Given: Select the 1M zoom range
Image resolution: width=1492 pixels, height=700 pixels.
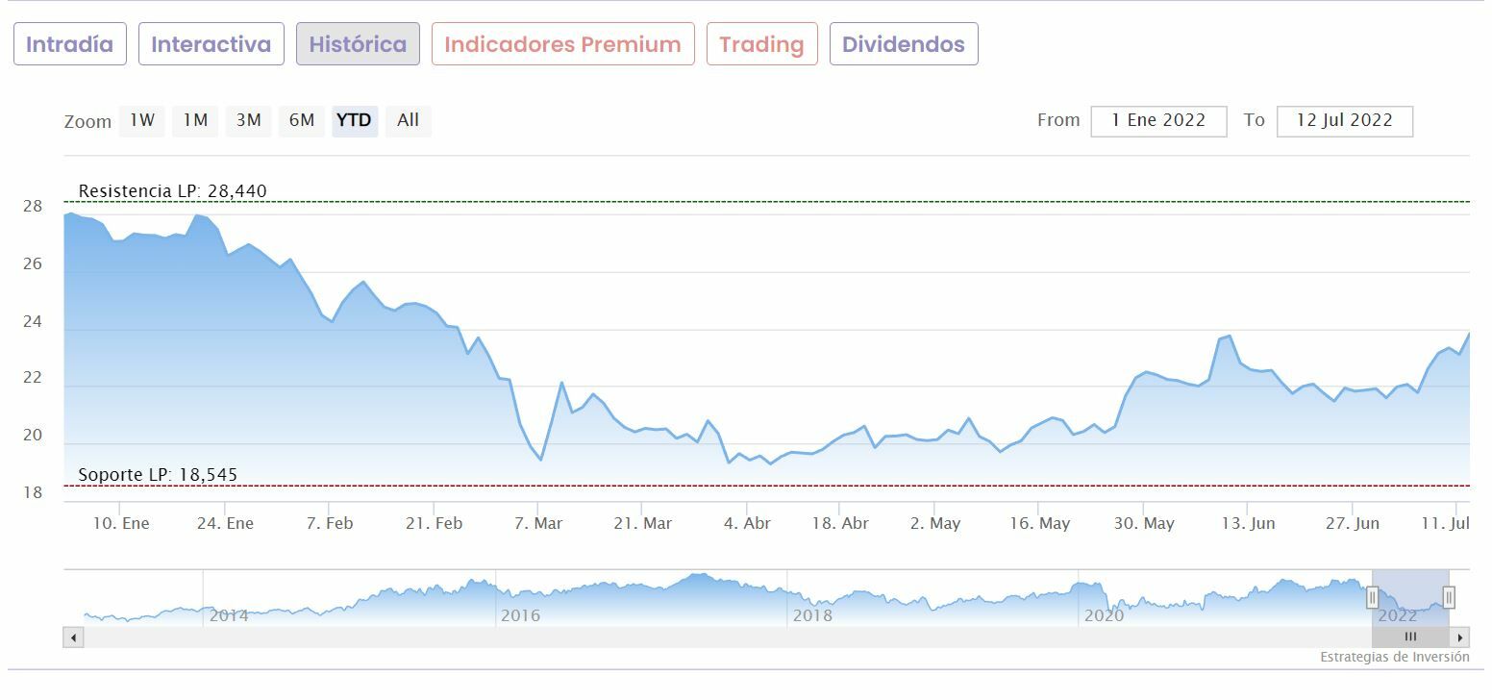Looking at the screenshot, I should click(195, 121).
